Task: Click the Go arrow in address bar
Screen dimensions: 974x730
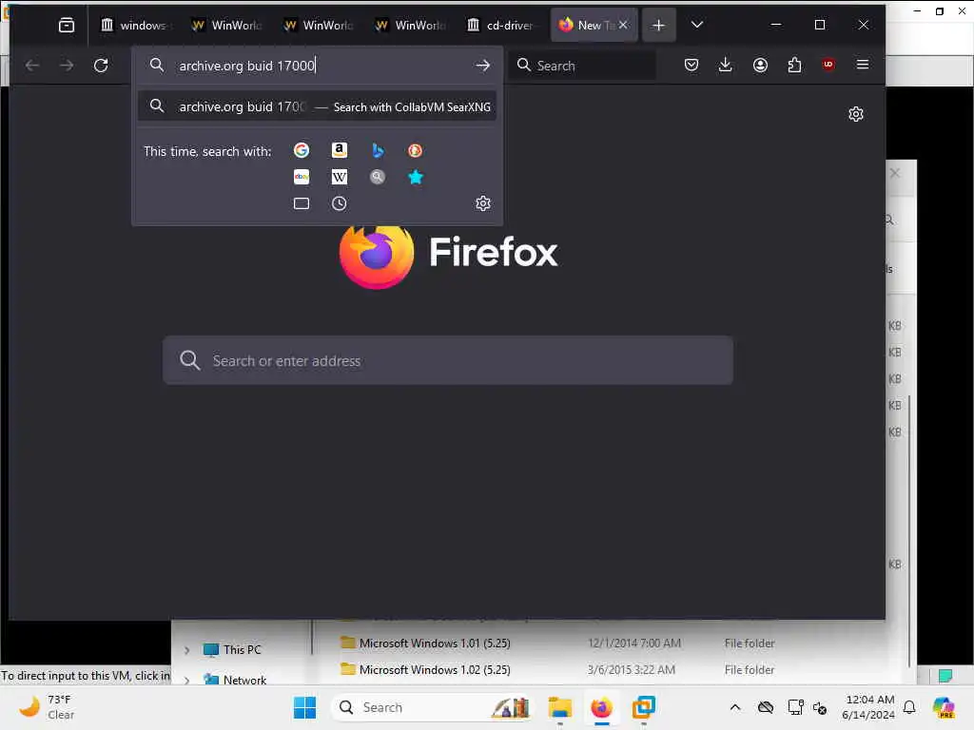Action: click(482, 66)
